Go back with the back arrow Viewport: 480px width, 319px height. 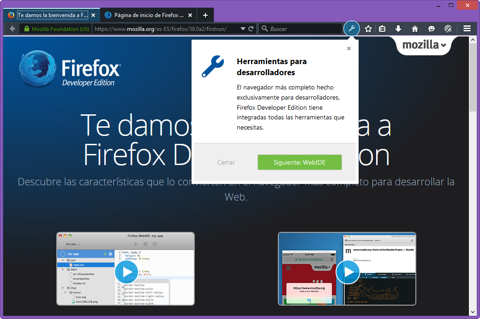tap(12, 29)
